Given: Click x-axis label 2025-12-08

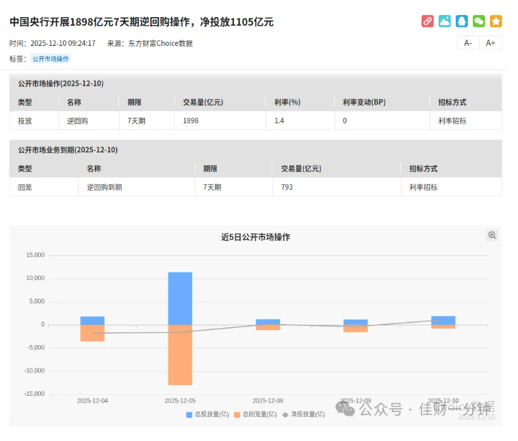Looking at the screenshot, I should [268, 401].
